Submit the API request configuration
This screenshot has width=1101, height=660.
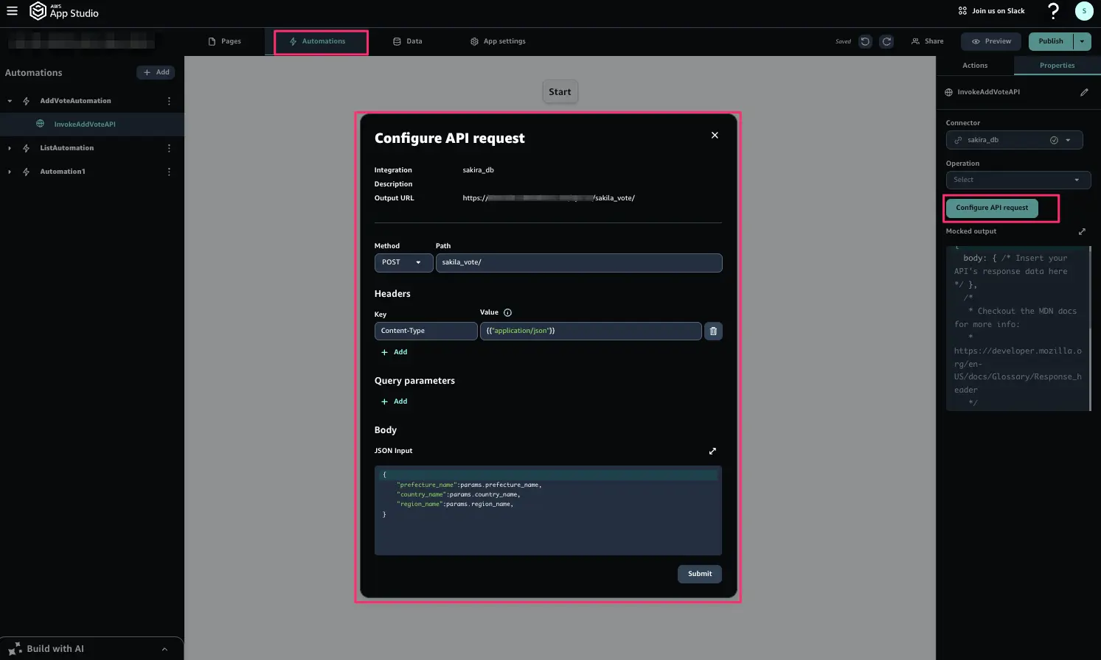coord(699,574)
